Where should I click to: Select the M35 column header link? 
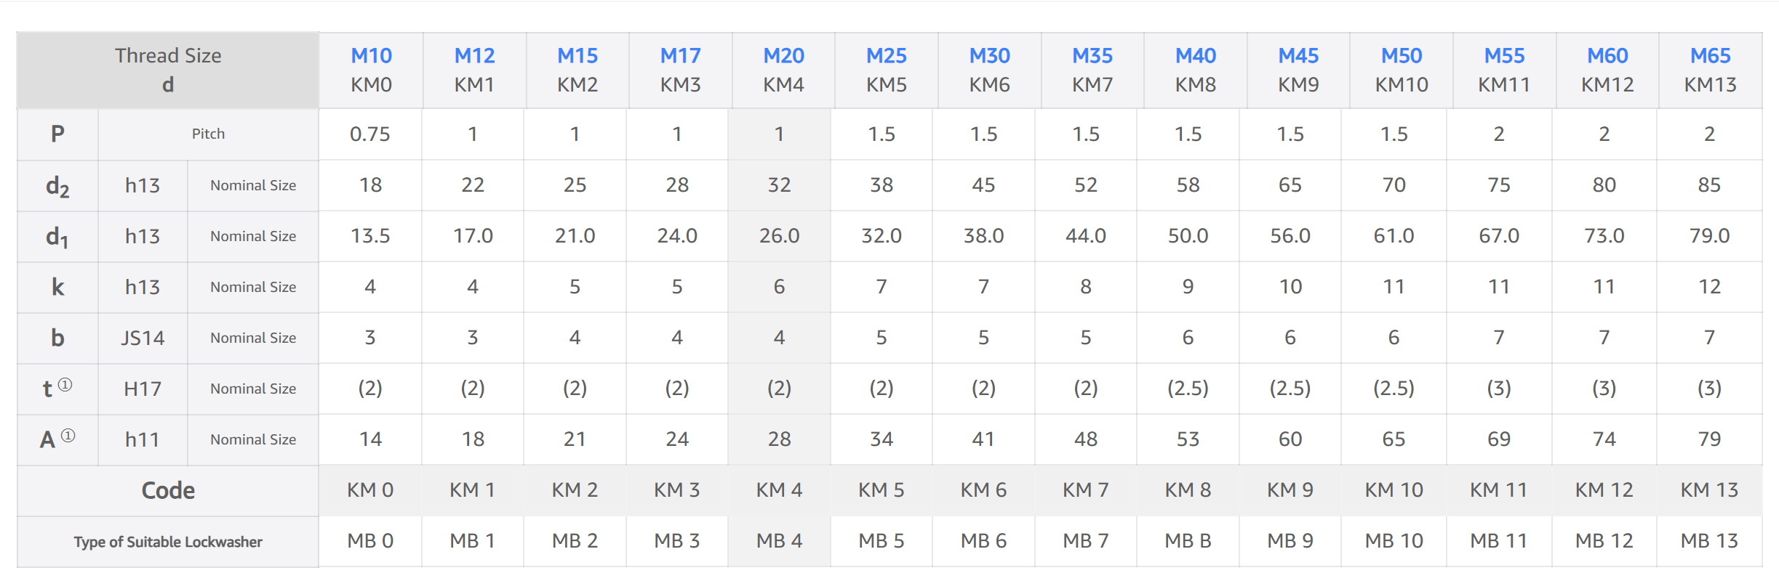pos(1092,56)
